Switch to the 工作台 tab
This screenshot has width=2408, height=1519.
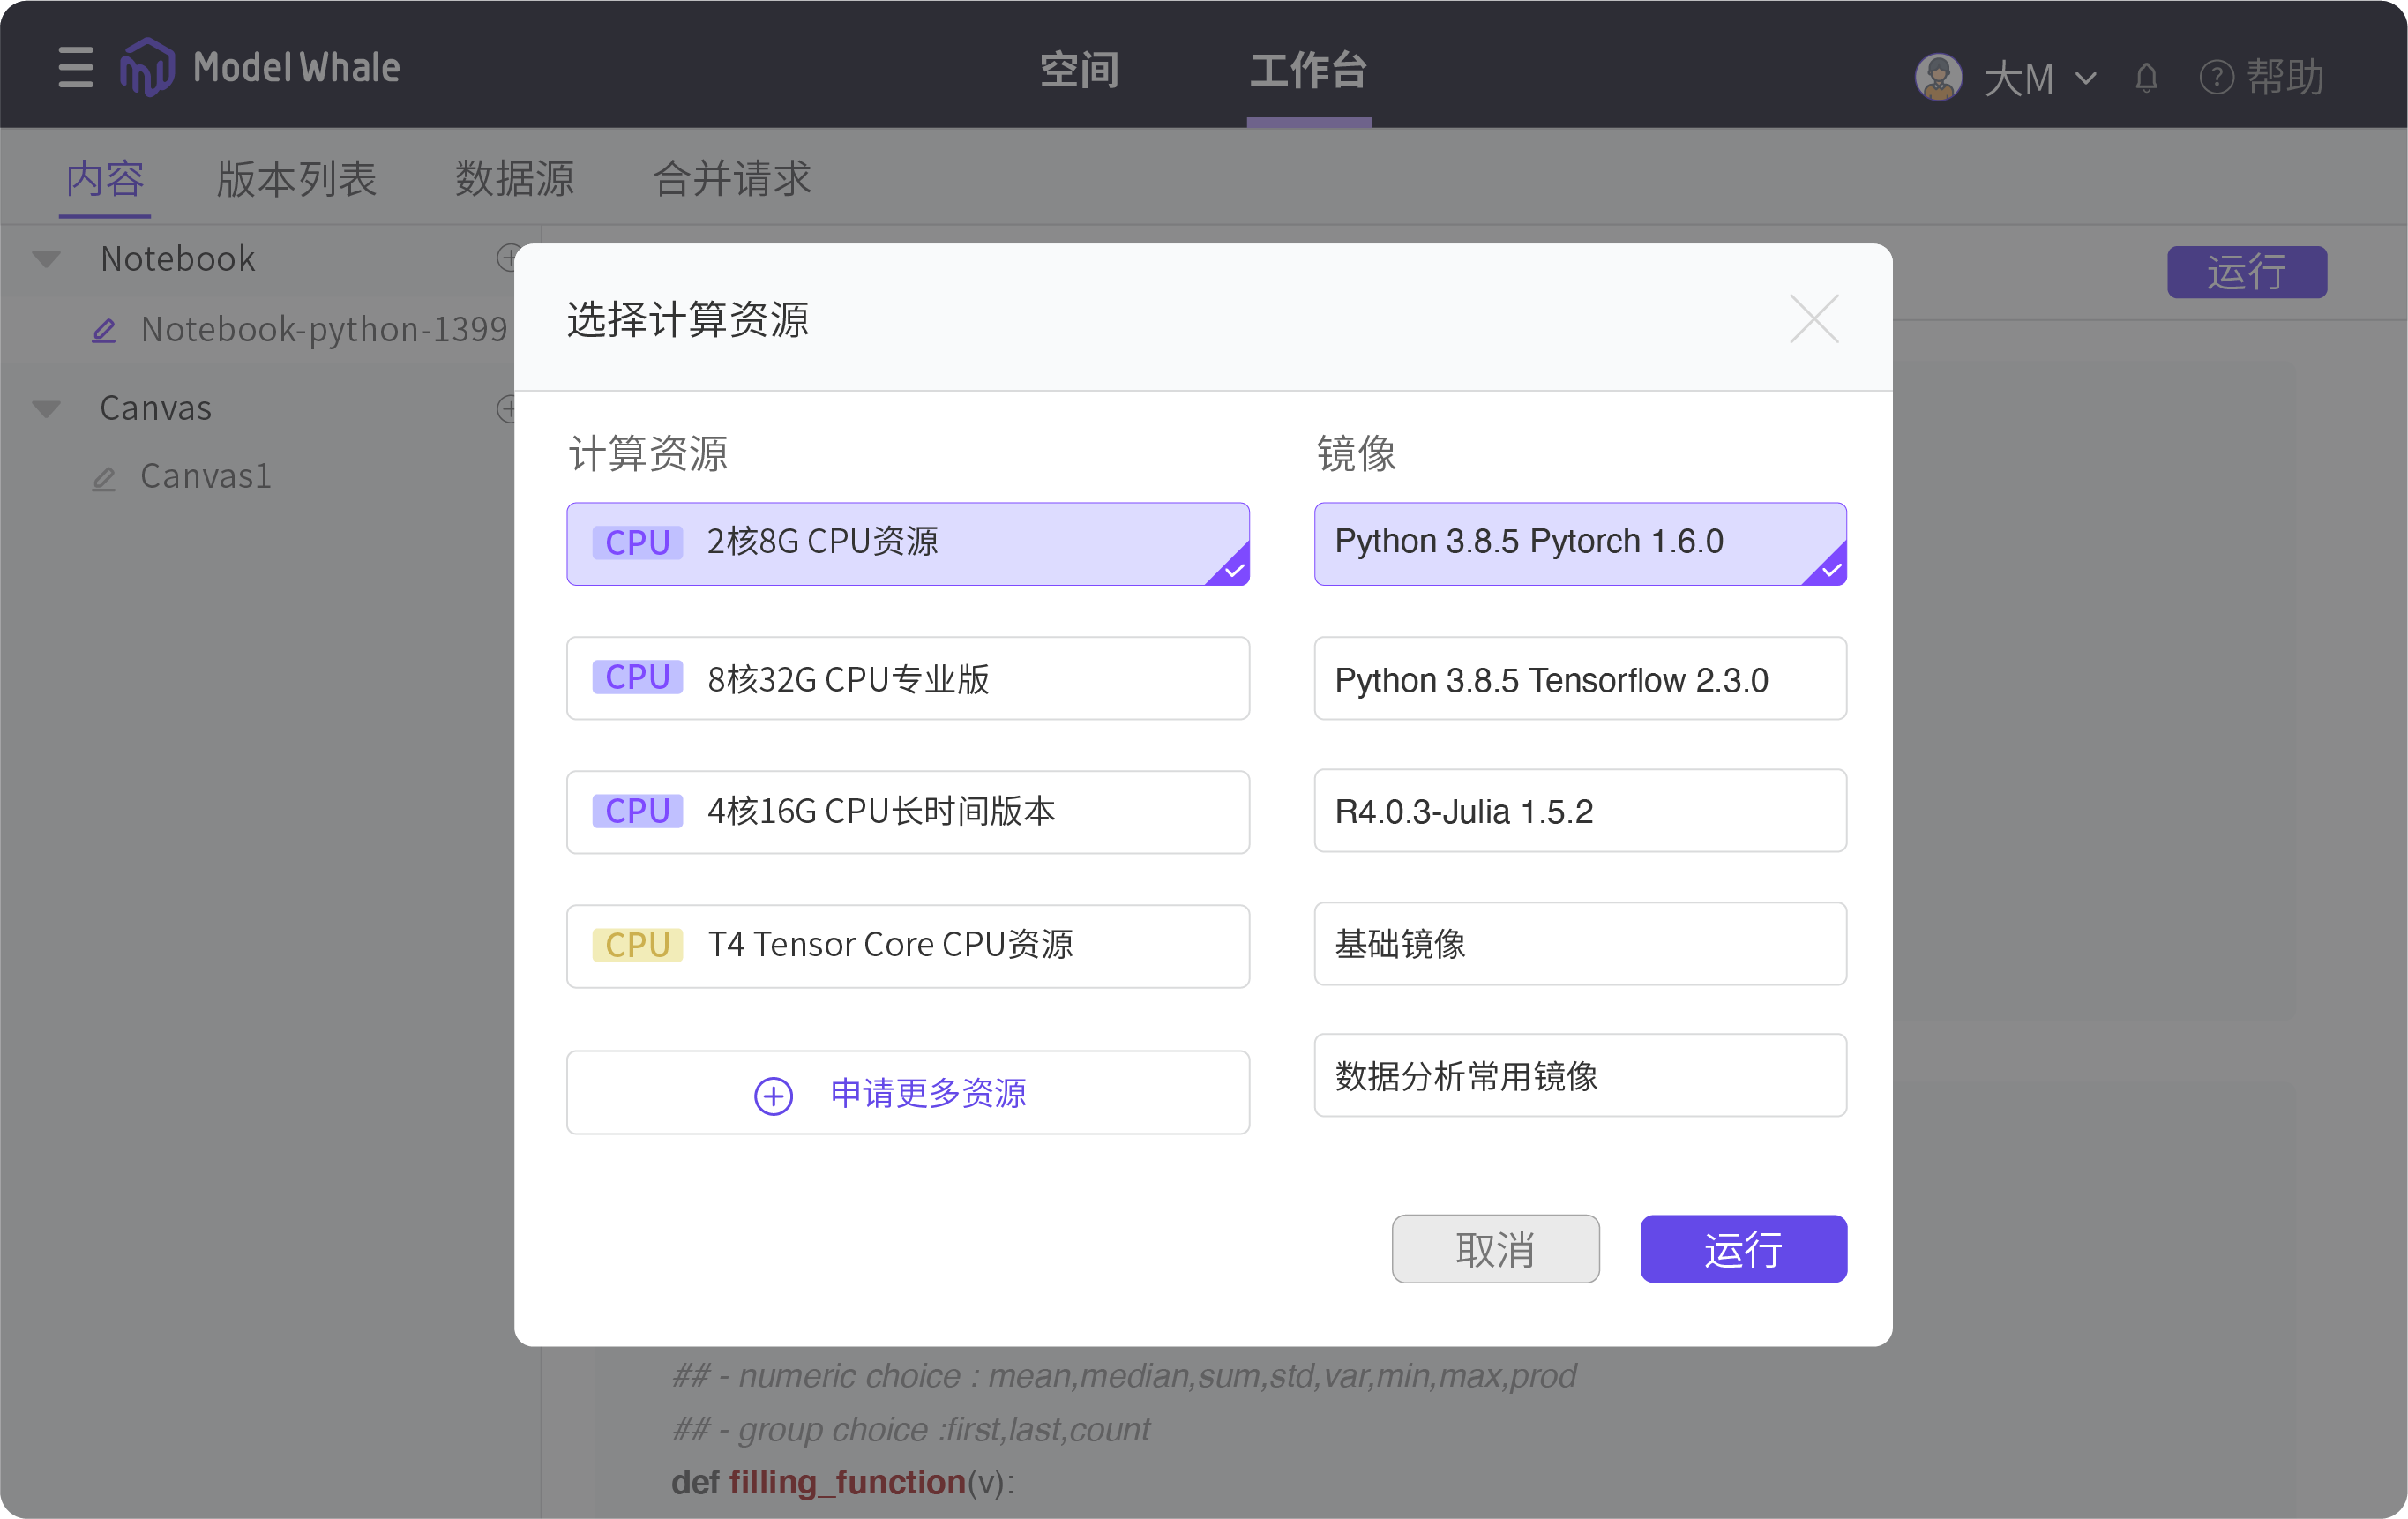click(1308, 69)
